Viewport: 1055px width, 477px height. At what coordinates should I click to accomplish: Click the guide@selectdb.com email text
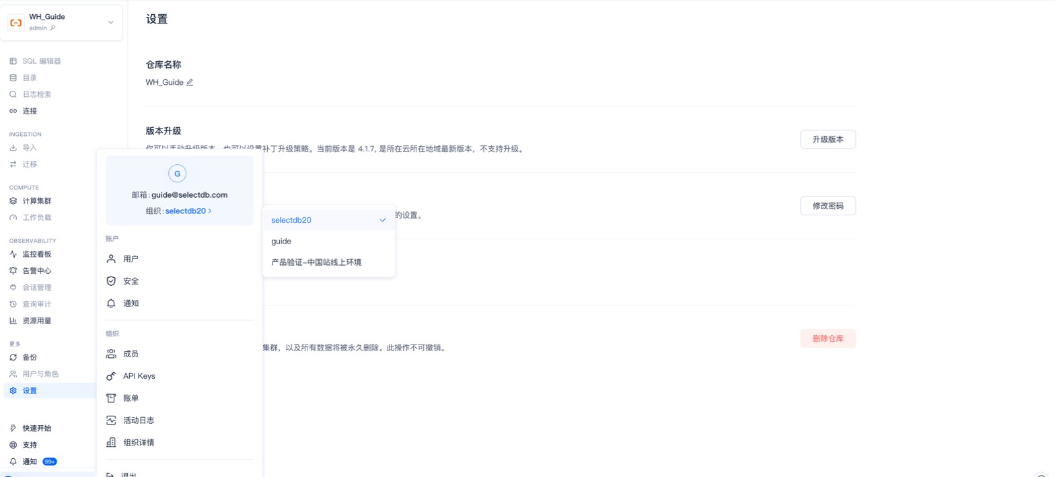click(x=189, y=195)
